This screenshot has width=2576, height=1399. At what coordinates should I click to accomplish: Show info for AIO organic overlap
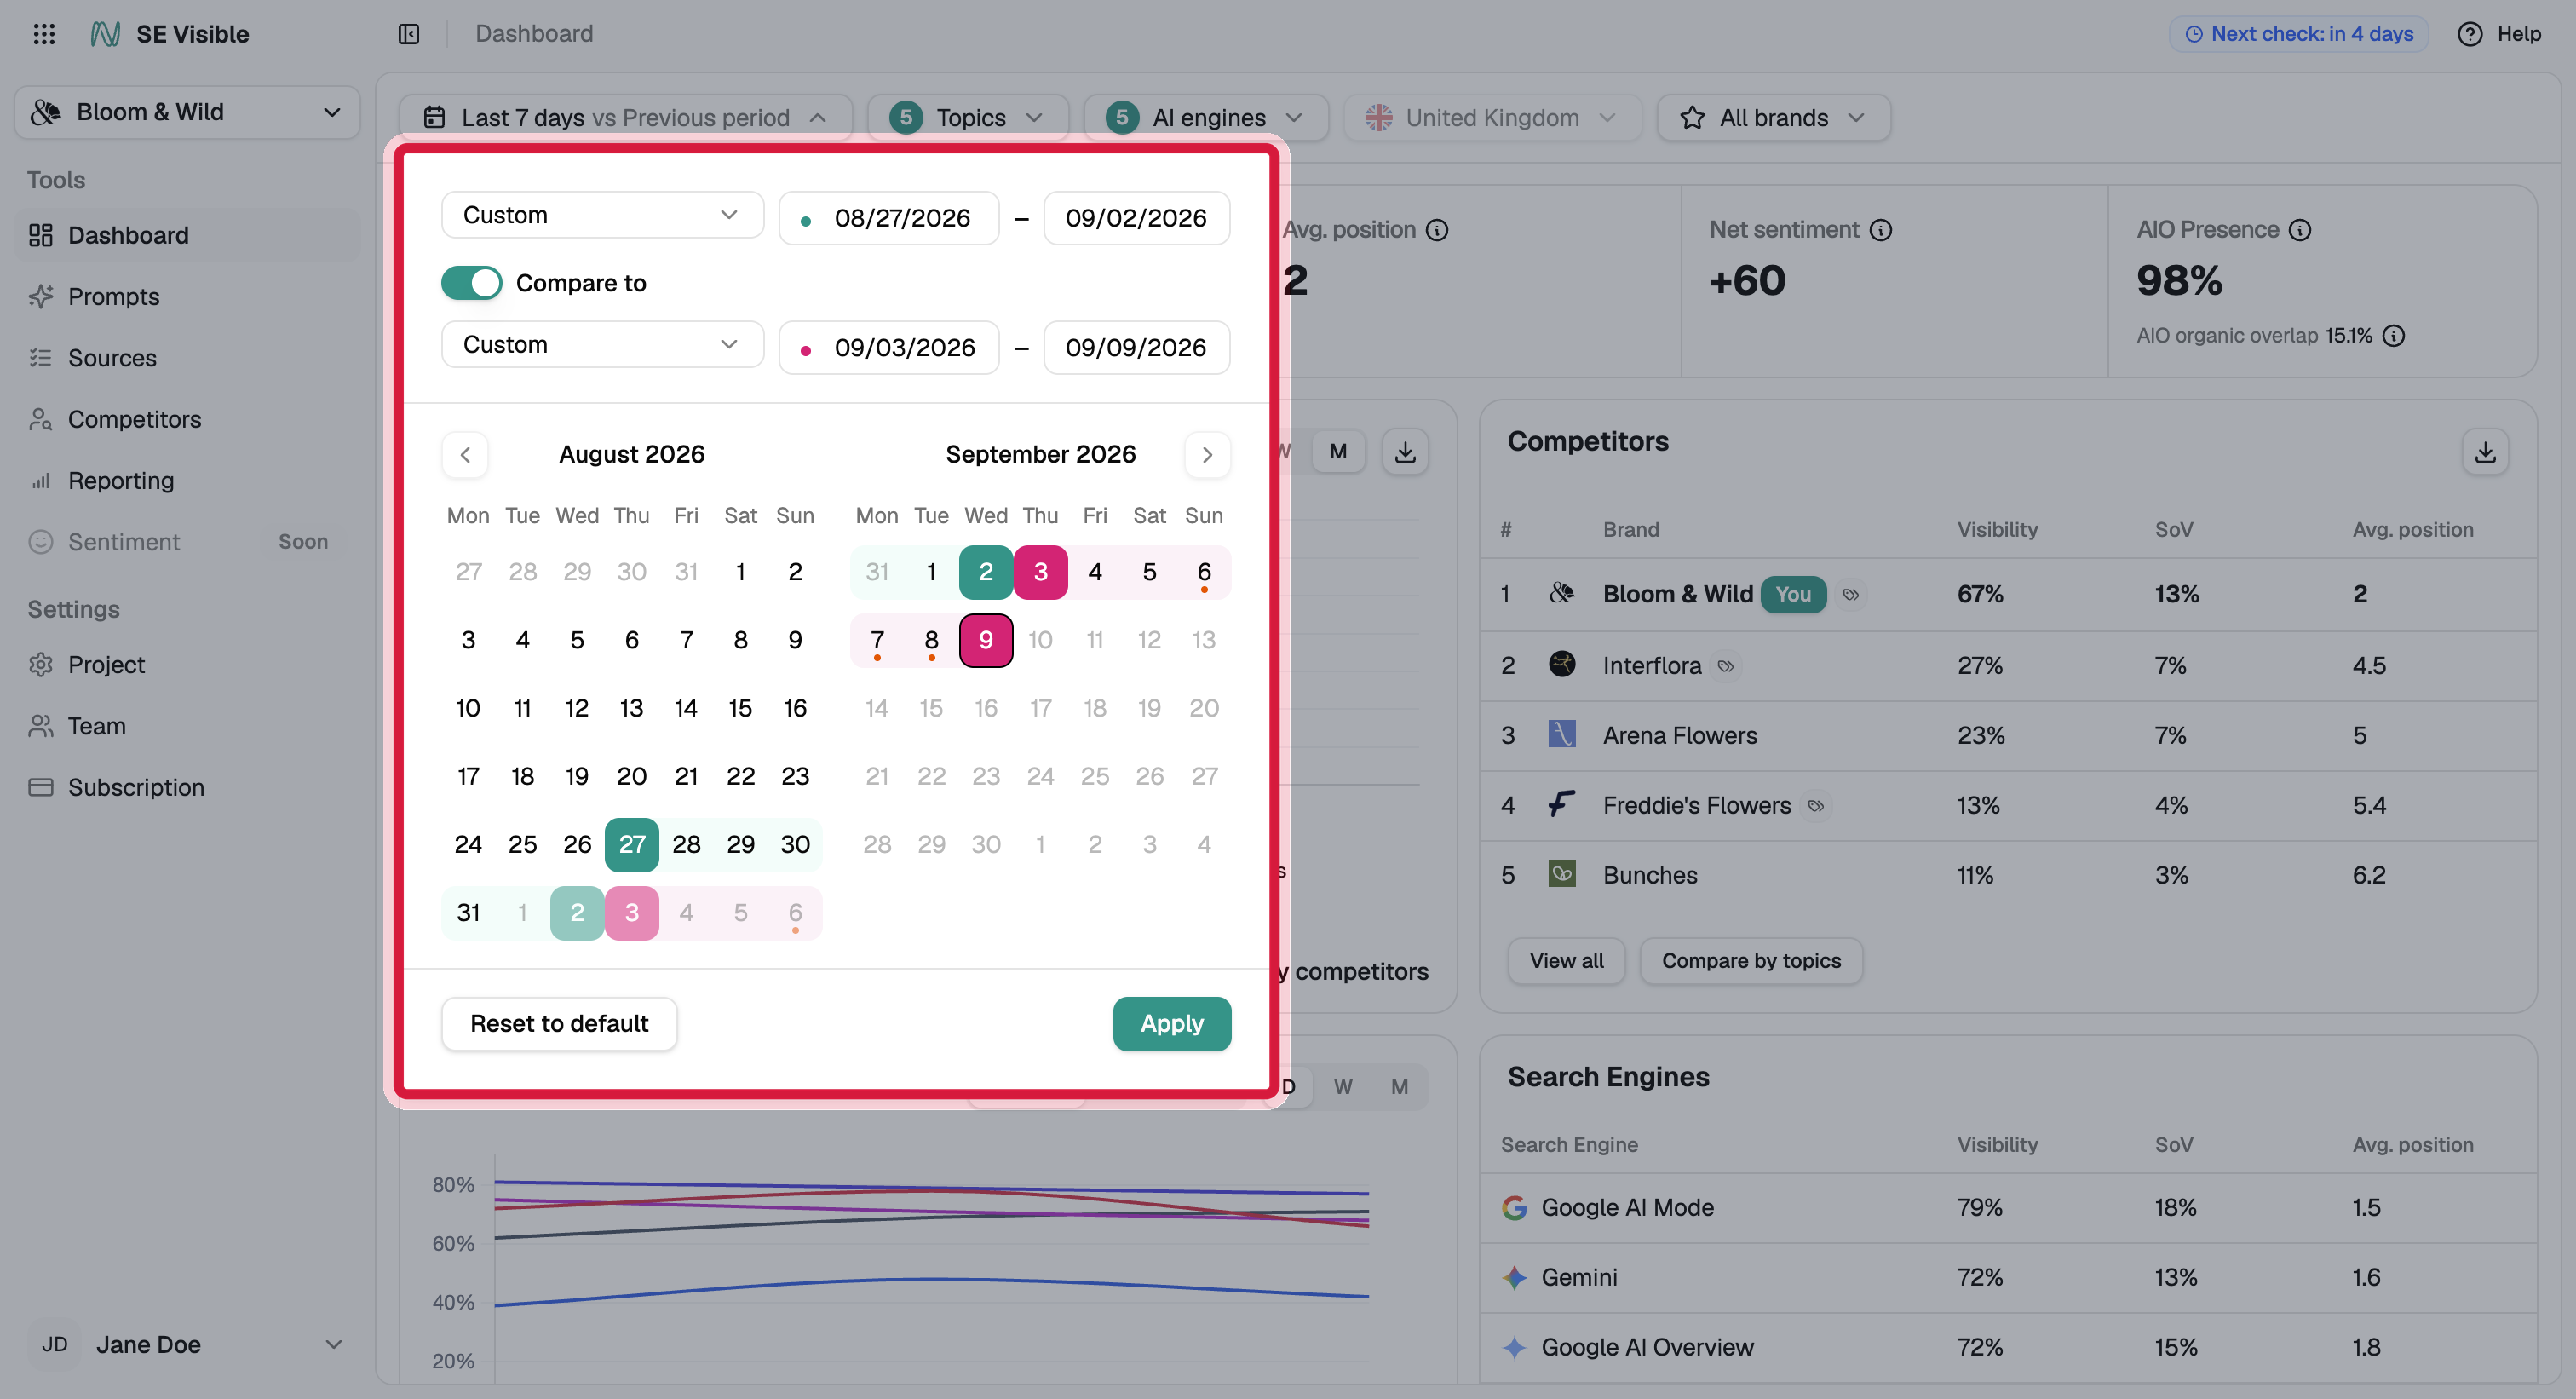tap(2393, 336)
